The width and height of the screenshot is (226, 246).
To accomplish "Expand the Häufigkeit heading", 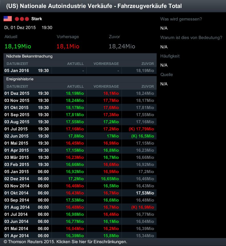I will [170, 56].
